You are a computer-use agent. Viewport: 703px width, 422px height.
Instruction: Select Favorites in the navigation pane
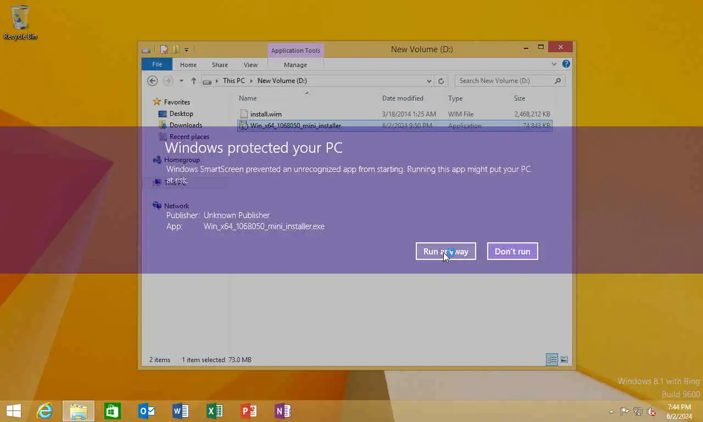(177, 102)
